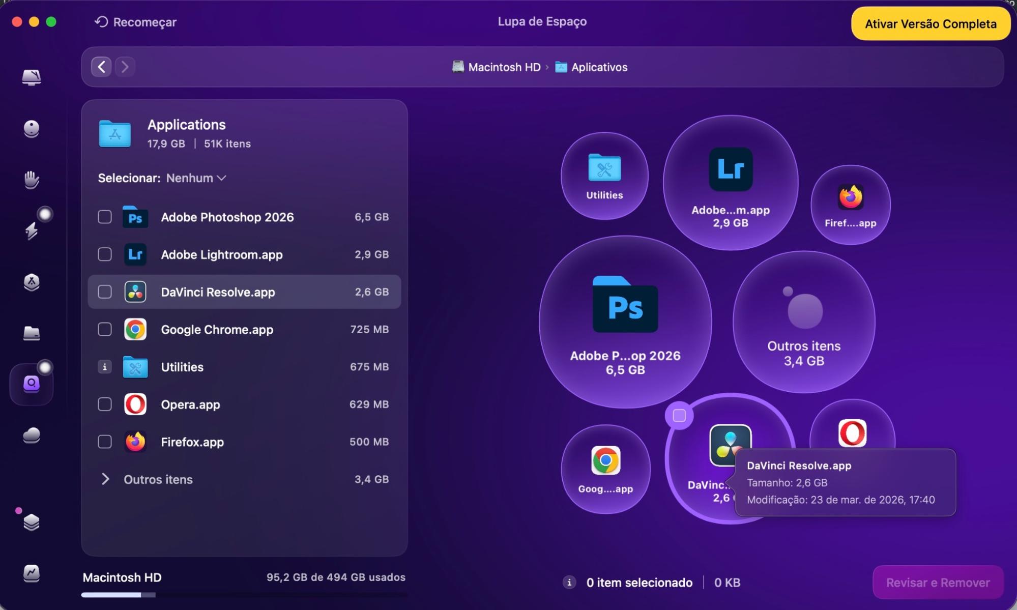1017x610 pixels.
Task: Tick the checkbox on DaVinci bubble
Action: click(679, 416)
